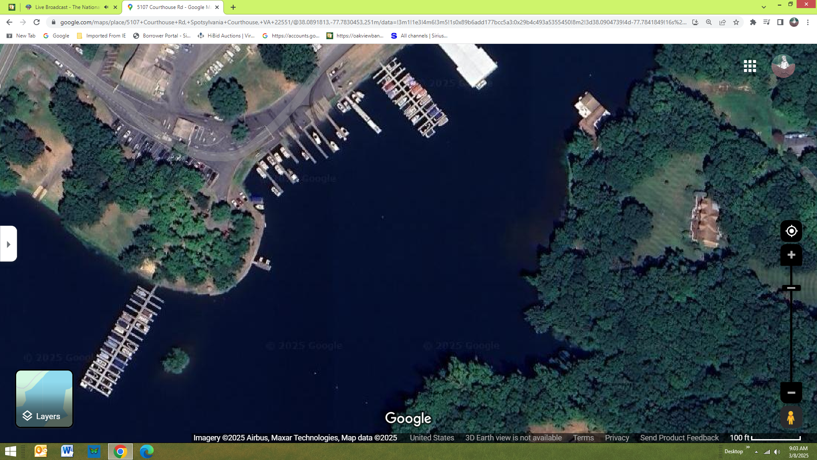817x460 pixels.
Task: Open the Terms link
Action: (x=583, y=438)
